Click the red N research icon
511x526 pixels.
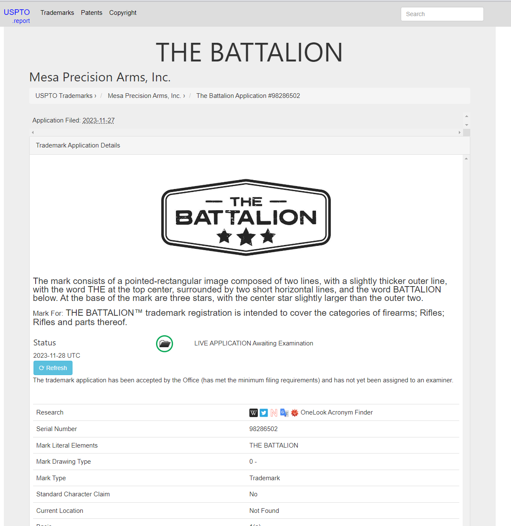tap(274, 413)
